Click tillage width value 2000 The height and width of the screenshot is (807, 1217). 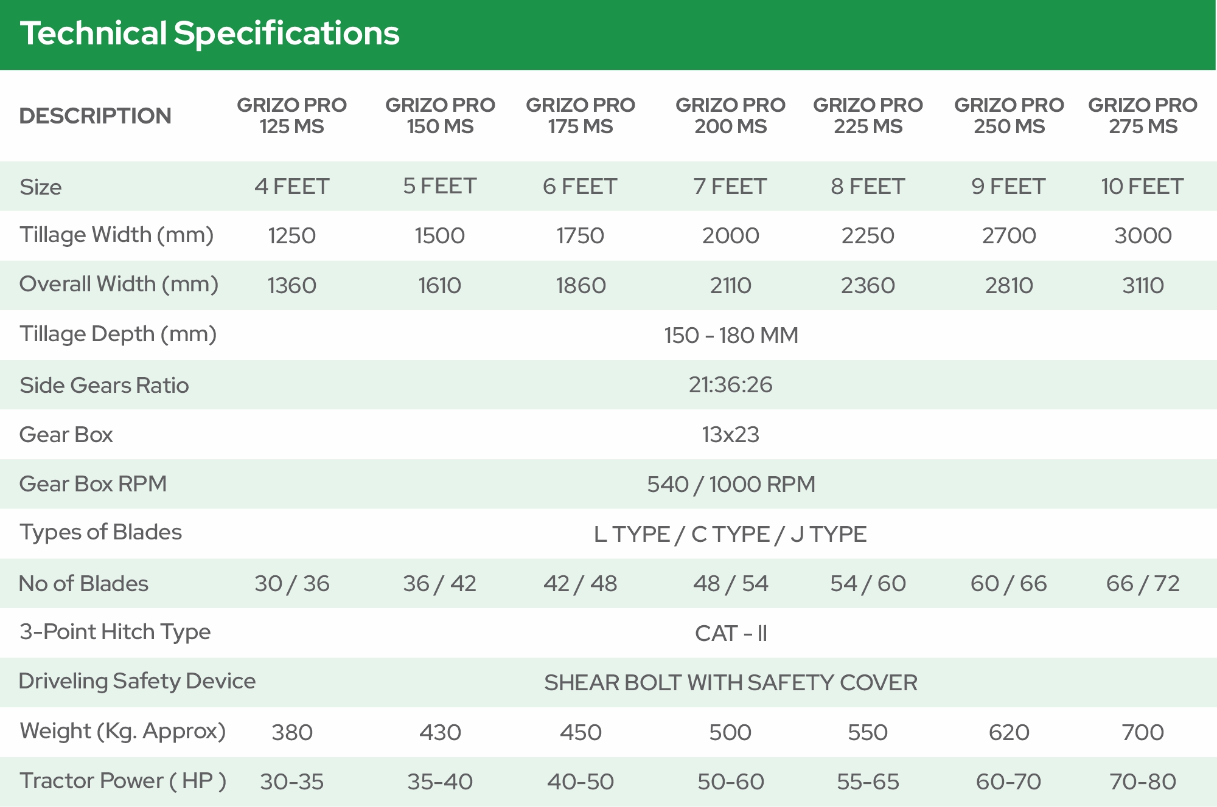tap(731, 235)
